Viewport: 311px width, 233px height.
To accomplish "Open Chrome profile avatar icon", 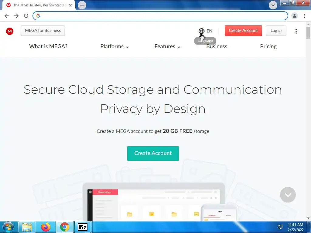I will coord(295,16).
